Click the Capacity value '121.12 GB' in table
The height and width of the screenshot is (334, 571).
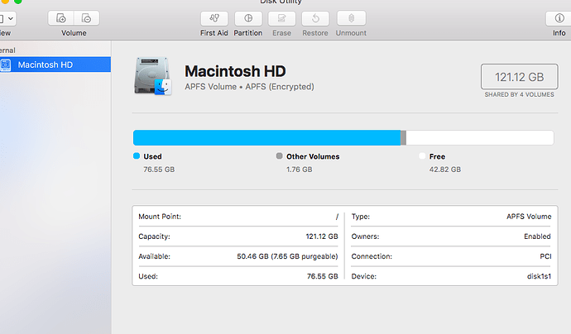[x=322, y=236]
